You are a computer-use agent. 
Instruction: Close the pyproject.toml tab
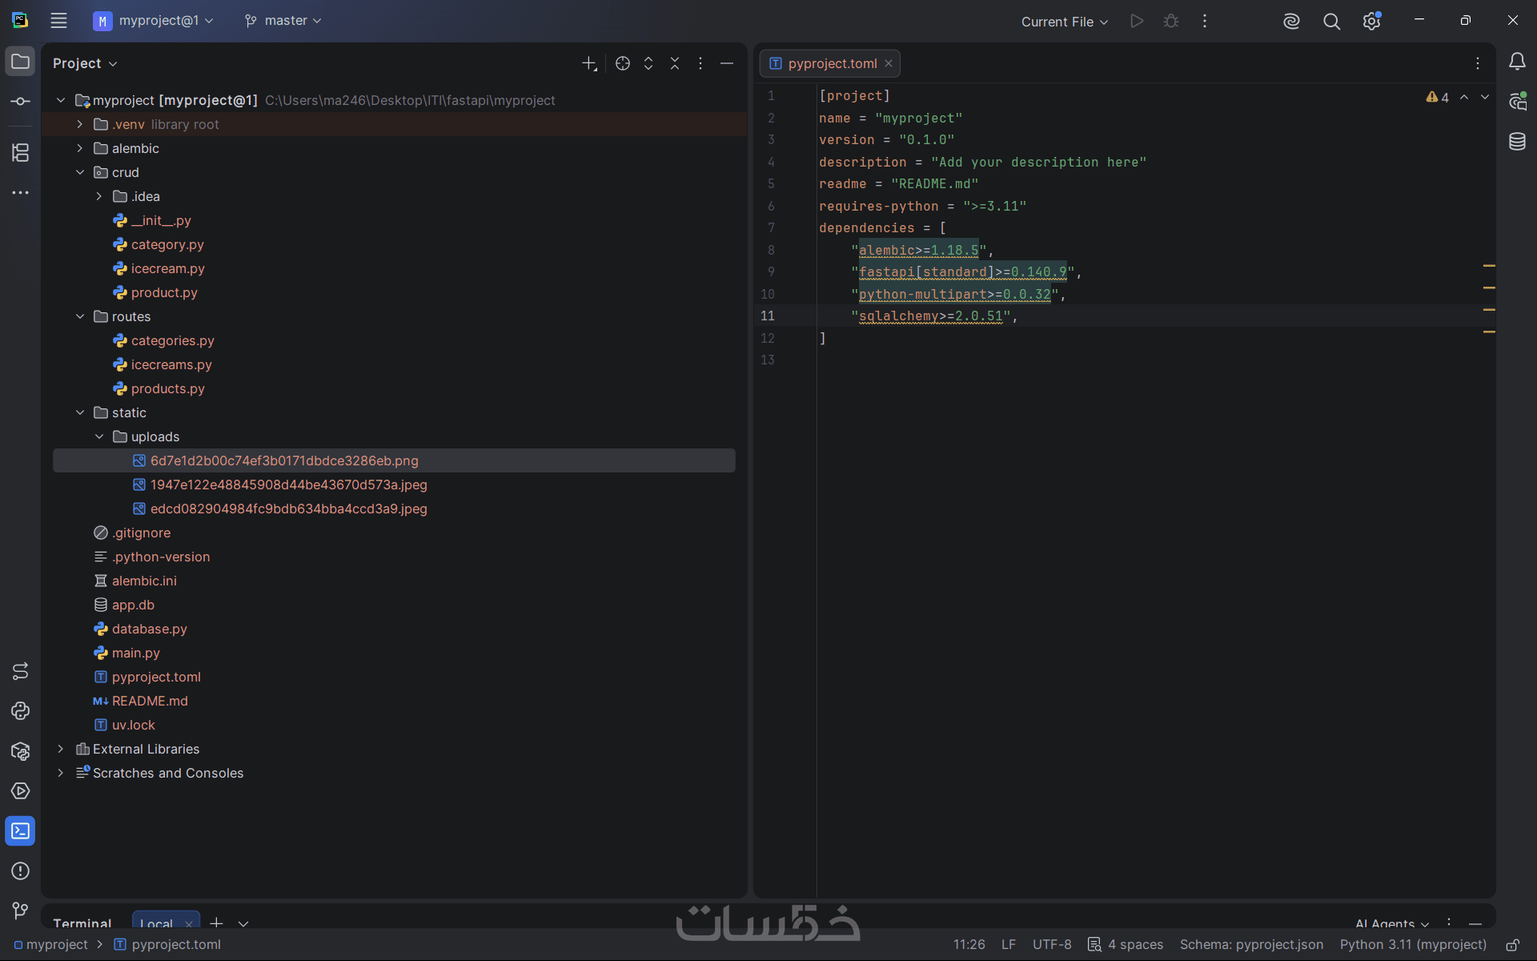click(889, 63)
